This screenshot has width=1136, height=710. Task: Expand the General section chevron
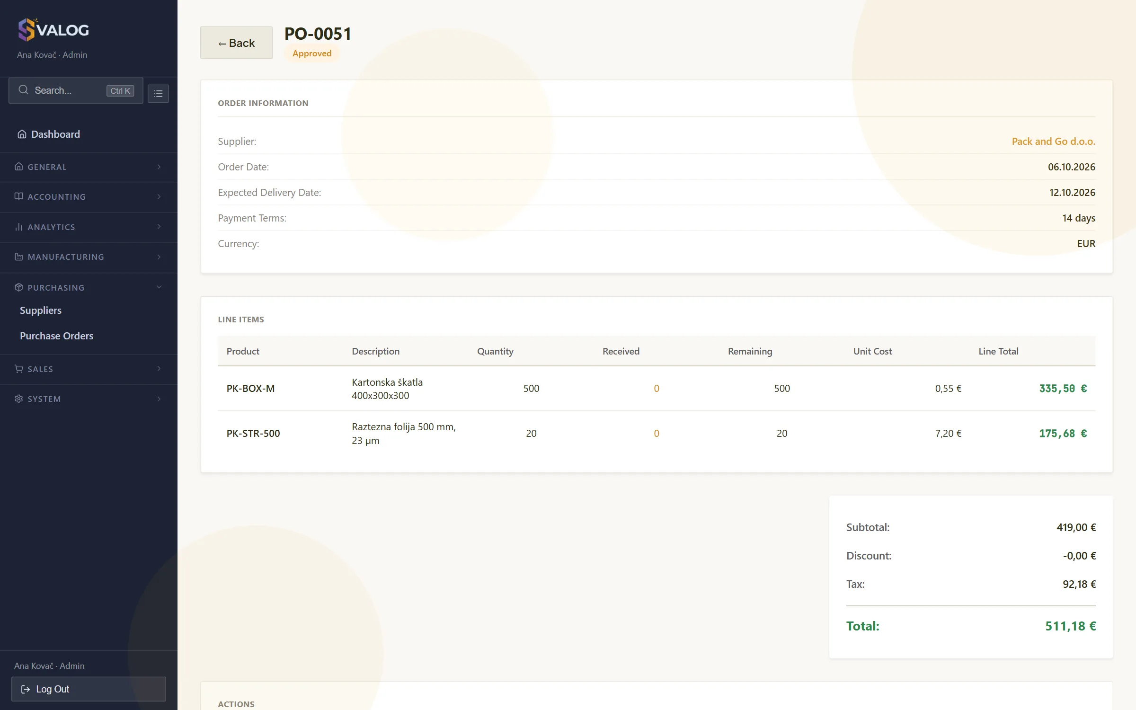(159, 167)
